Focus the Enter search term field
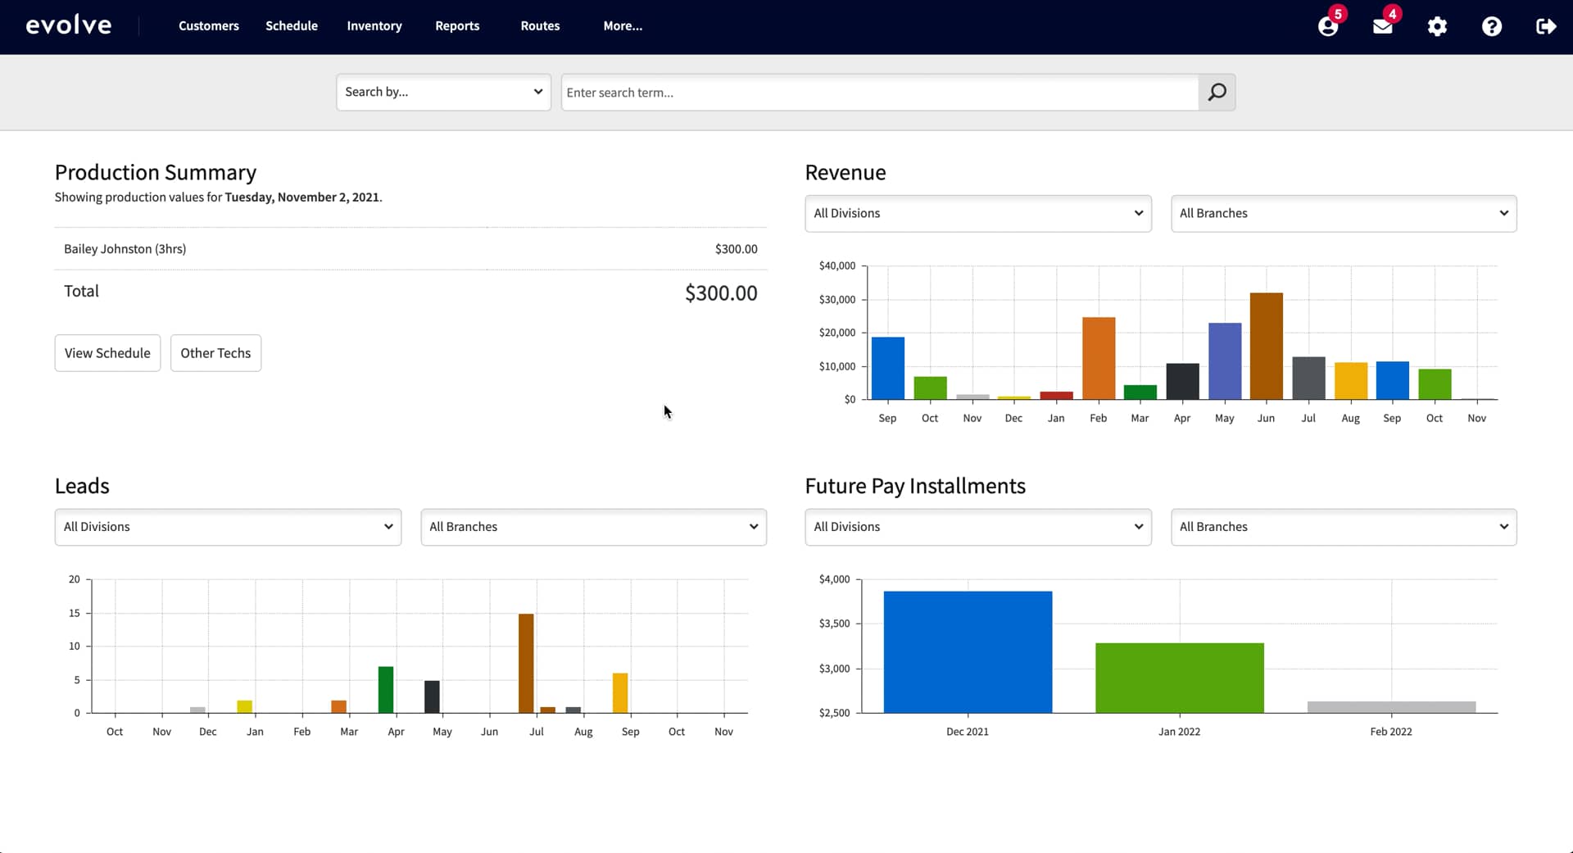 click(x=880, y=93)
